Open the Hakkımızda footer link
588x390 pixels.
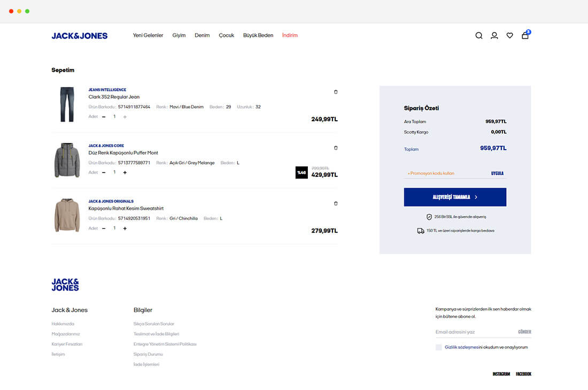pos(63,324)
